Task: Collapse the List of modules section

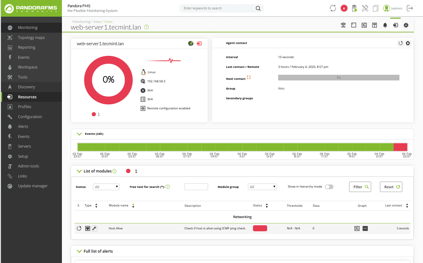Action: click(x=79, y=171)
